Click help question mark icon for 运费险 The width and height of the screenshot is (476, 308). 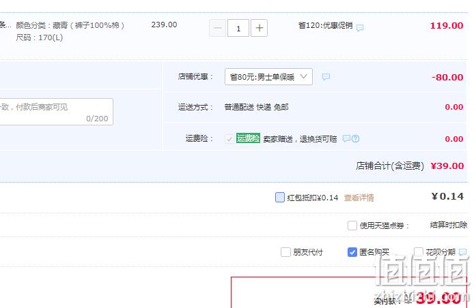coord(356,139)
